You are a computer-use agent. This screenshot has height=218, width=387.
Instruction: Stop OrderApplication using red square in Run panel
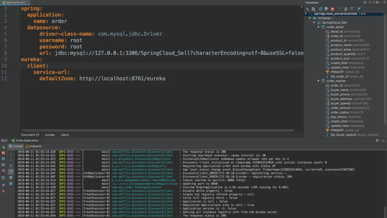(x=3, y=153)
